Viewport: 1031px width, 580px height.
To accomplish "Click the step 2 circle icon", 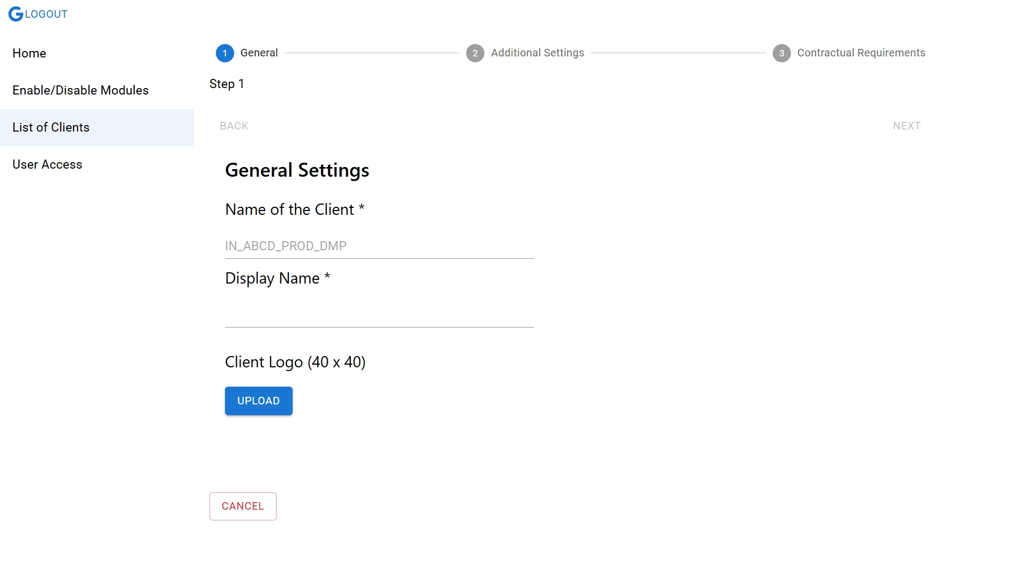I will tap(475, 53).
